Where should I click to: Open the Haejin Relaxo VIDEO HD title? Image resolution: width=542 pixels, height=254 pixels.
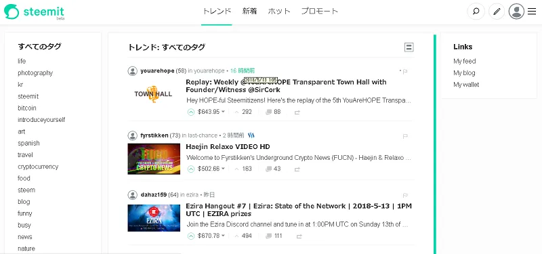click(228, 146)
